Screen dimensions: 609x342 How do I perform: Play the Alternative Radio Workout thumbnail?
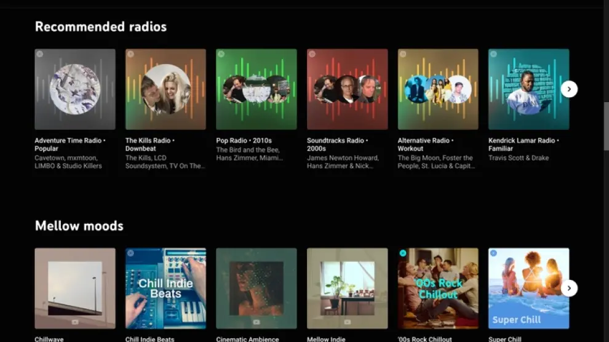pyautogui.click(x=438, y=89)
